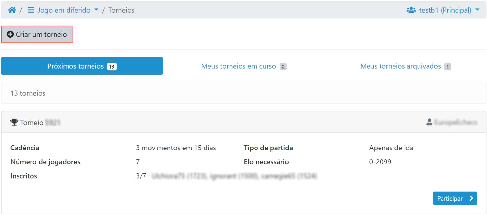This screenshot has height=214, width=487.
Task: Click the trophy icon in tournament header
Action: click(14, 123)
